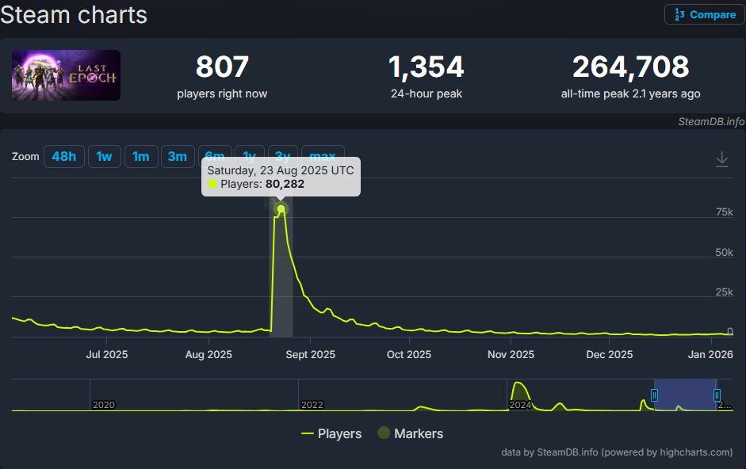Click the chart download icon
This screenshot has width=746, height=469.
point(721,159)
